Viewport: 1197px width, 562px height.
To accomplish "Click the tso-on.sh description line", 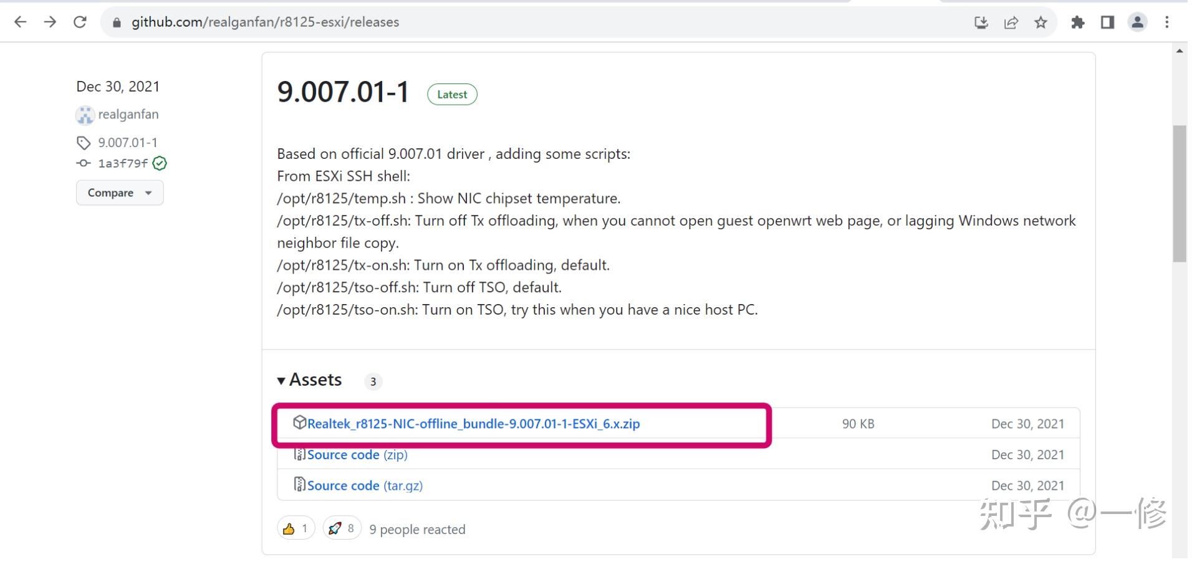I will click(517, 310).
